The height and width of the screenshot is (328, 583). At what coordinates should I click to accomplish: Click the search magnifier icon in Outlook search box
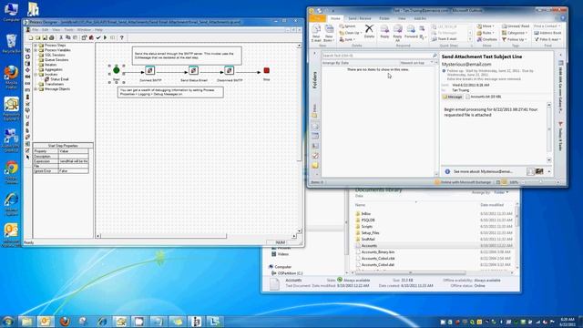click(x=435, y=56)
